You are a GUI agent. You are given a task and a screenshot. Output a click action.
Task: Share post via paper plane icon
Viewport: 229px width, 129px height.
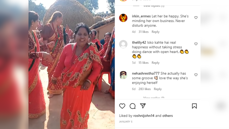click(x=143, y=106)
